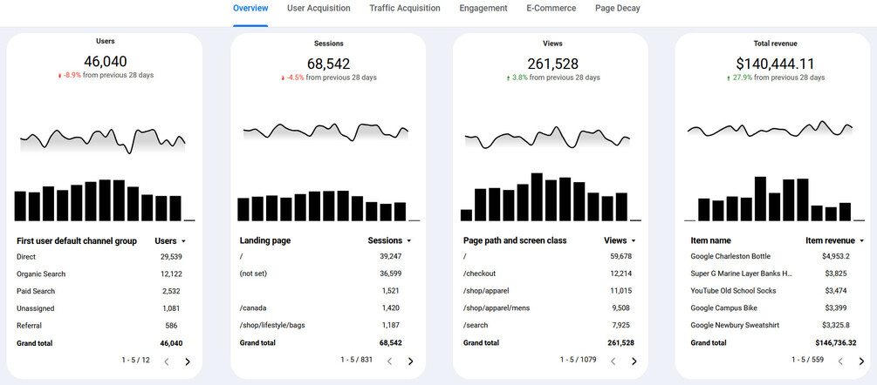Screen dimensions: 877x385
Task: Go to previous page of Sessions table
Action: 389,361
